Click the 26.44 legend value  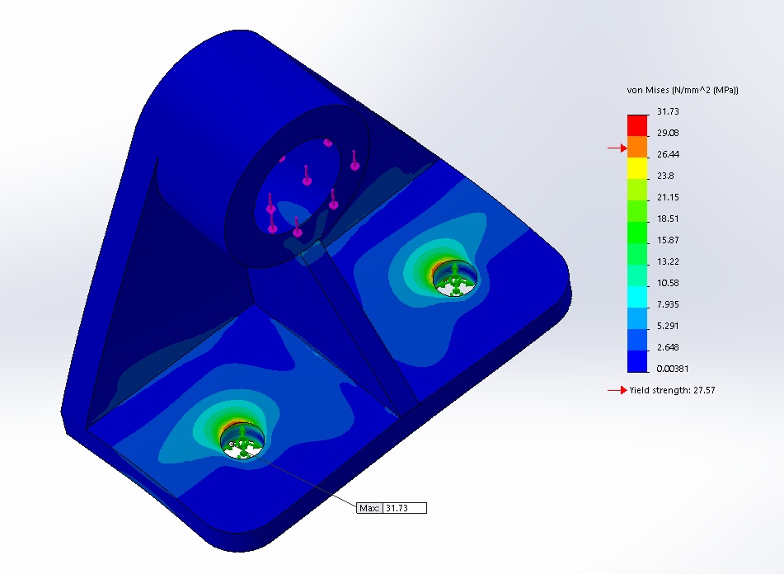click(668, 154)
